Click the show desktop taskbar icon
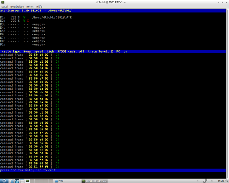 [x=22, y=181]
